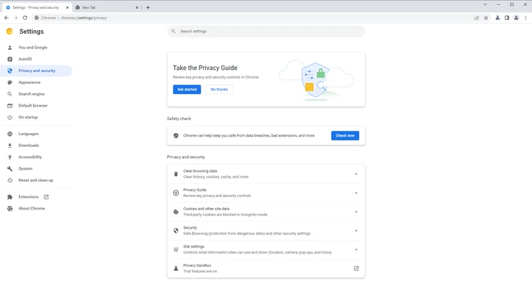Open a new tab with the plus button

click(148, 7)
